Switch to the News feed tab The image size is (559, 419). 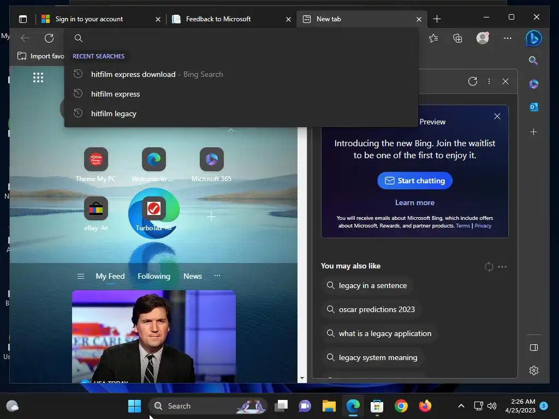click(x=193, y=277)
